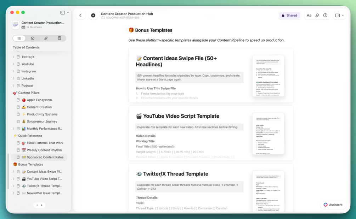
Task: Open Apple Ecosystem page
Action: tap(39, 100)
